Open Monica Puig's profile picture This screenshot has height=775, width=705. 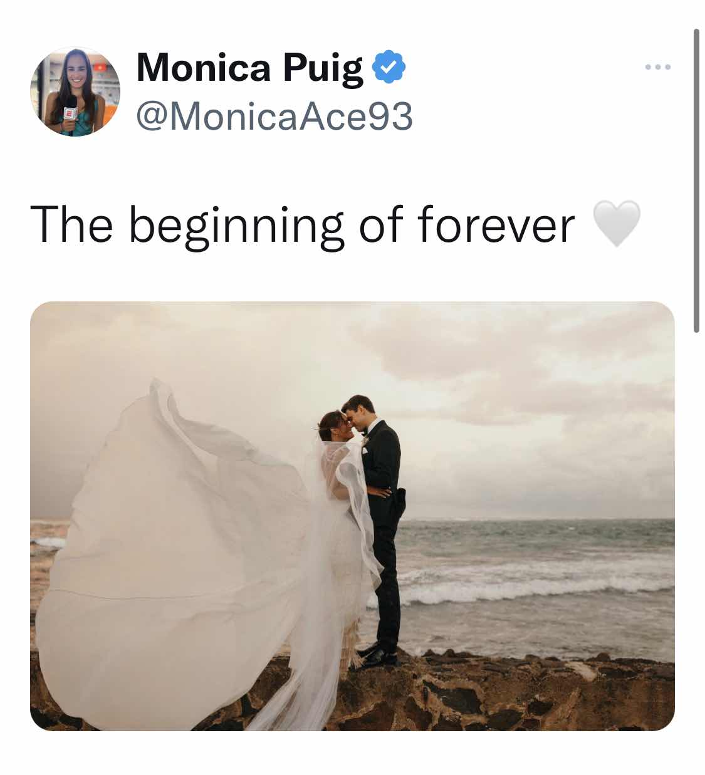pyautogui.click(x=75, y=91)
